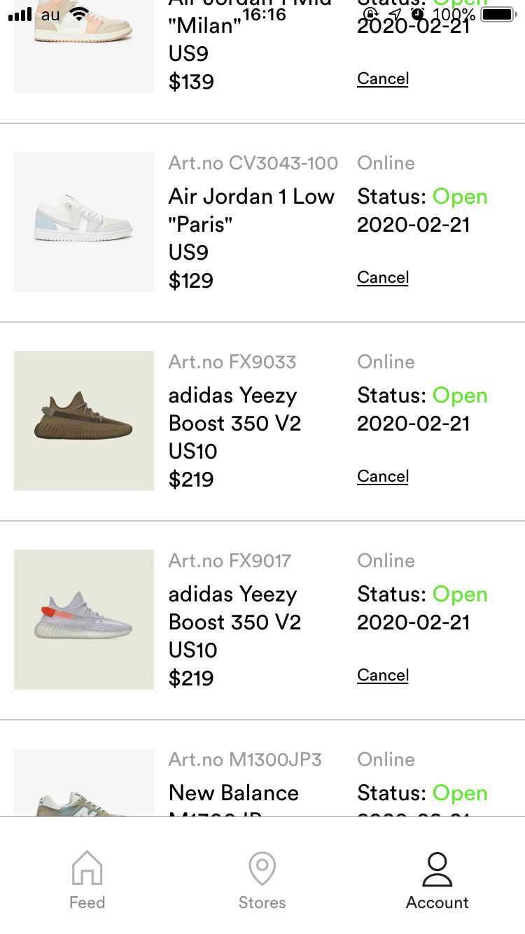Cancel the Yeezy FX9017 order
The image size is (525, 934).
pos(383,675)
